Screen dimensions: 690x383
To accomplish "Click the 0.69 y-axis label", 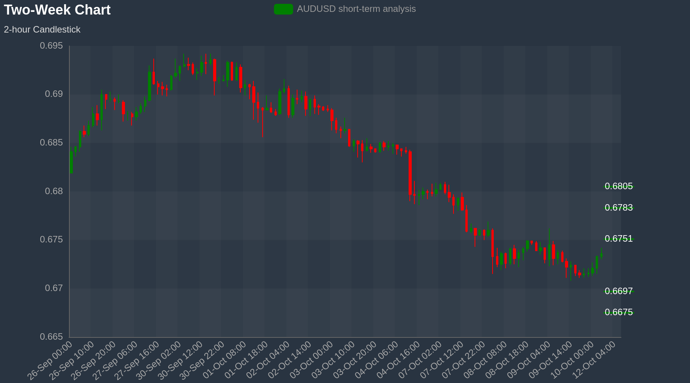I will [x=54, y=94].
